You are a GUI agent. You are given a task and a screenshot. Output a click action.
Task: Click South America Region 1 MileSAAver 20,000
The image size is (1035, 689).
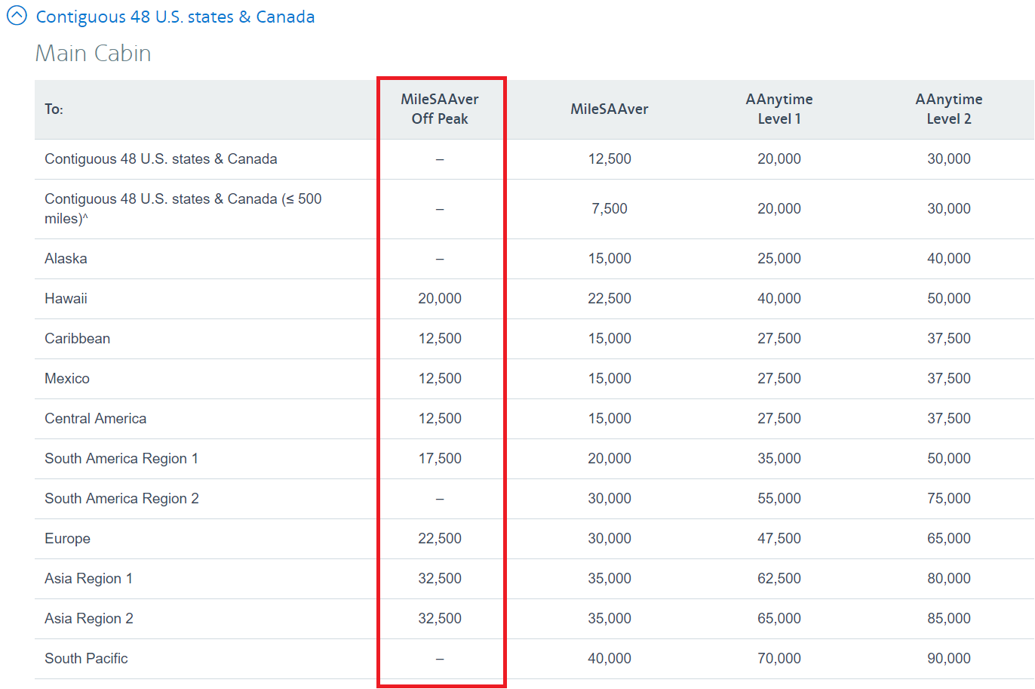tap(610, 459)
